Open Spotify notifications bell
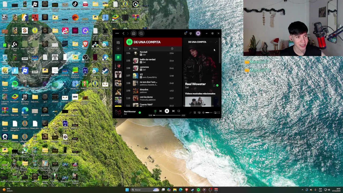This screenshot has height=193, width=343. tap(185, 34)
